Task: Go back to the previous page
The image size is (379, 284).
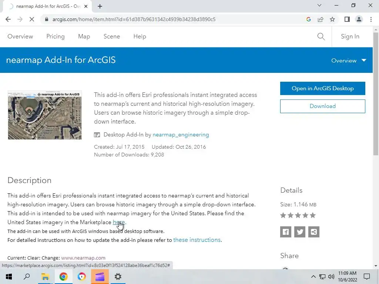Action: click(x=8, y=19)
